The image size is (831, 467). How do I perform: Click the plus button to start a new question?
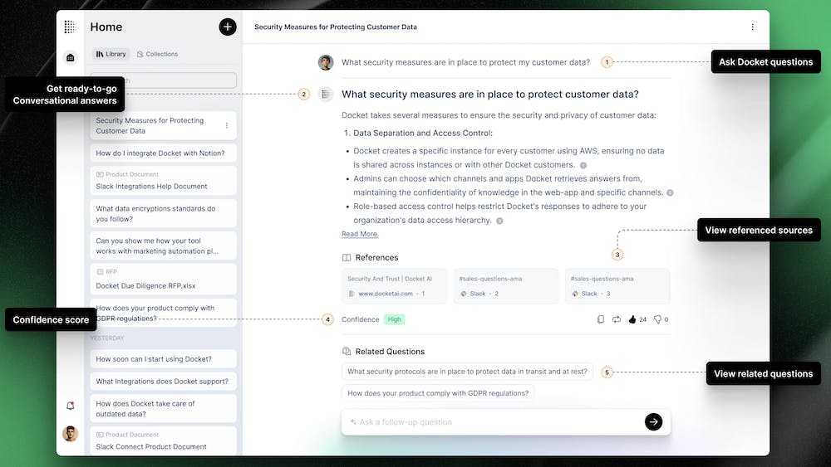(x=227, y=27)
